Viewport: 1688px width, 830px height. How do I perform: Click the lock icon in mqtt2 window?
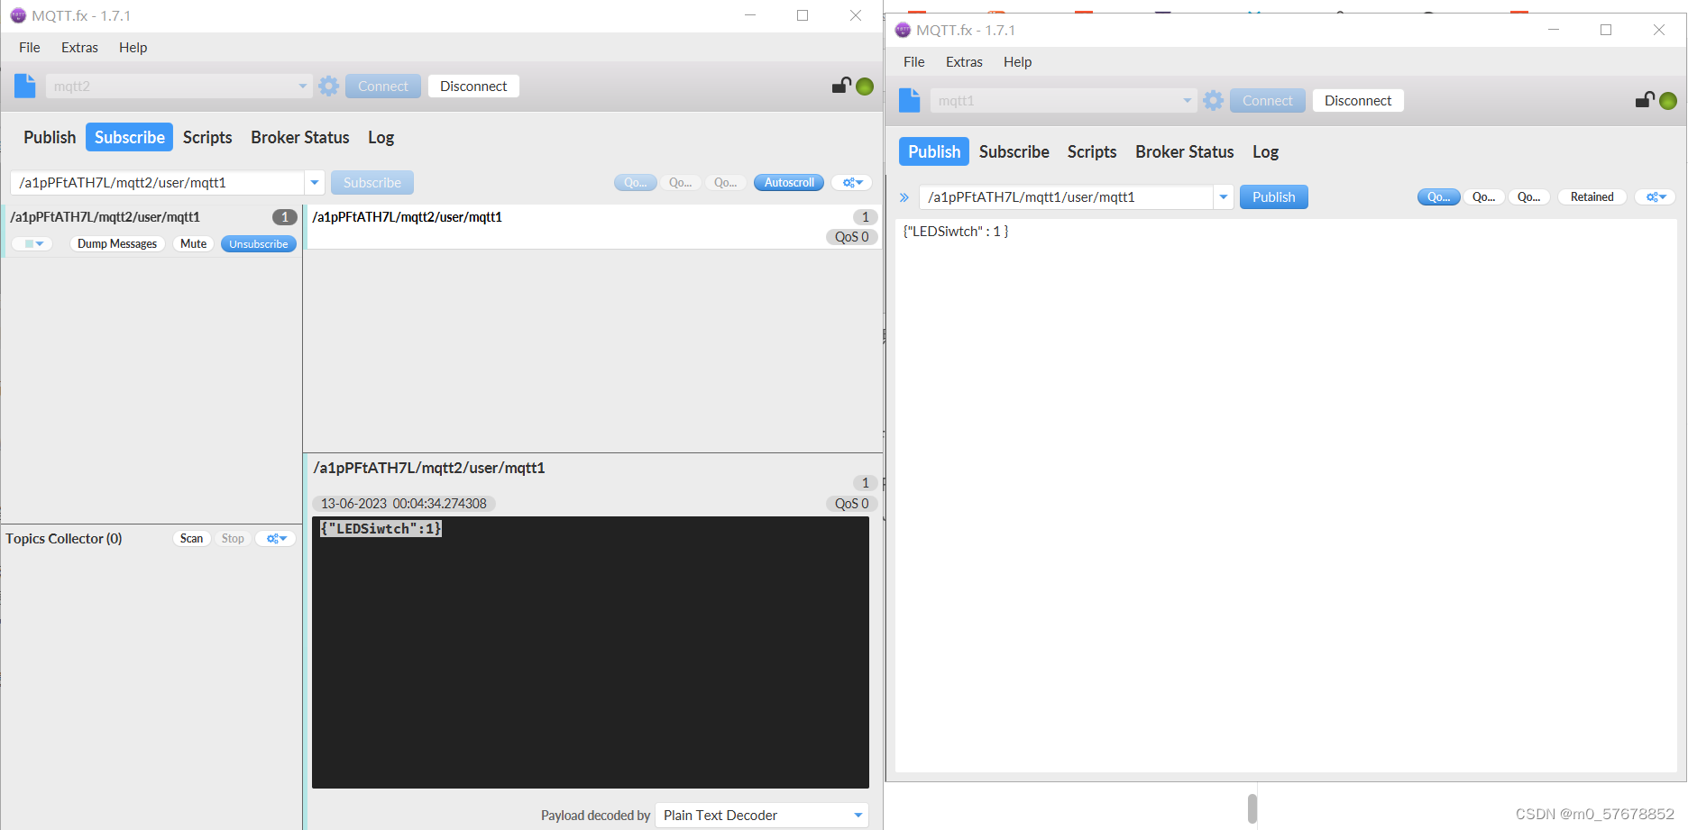coord(841,86)
